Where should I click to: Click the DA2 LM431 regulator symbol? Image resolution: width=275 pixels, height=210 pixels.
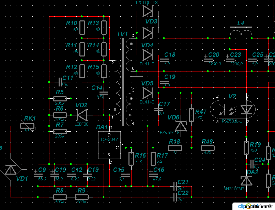pos(246,180)
